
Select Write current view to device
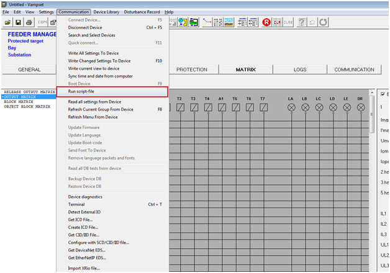tap(112, 69)
